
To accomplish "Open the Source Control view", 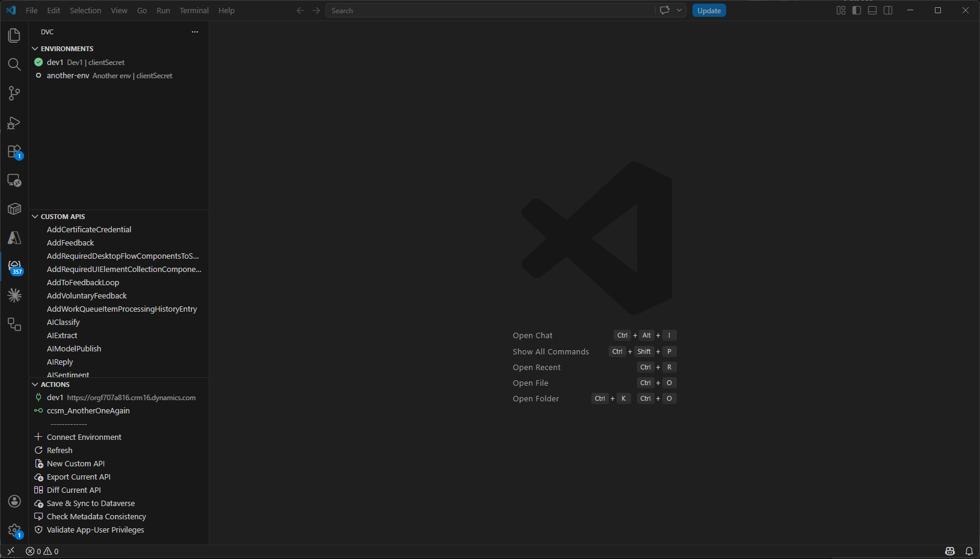I will pyautogui.click(x=14, y=93).
